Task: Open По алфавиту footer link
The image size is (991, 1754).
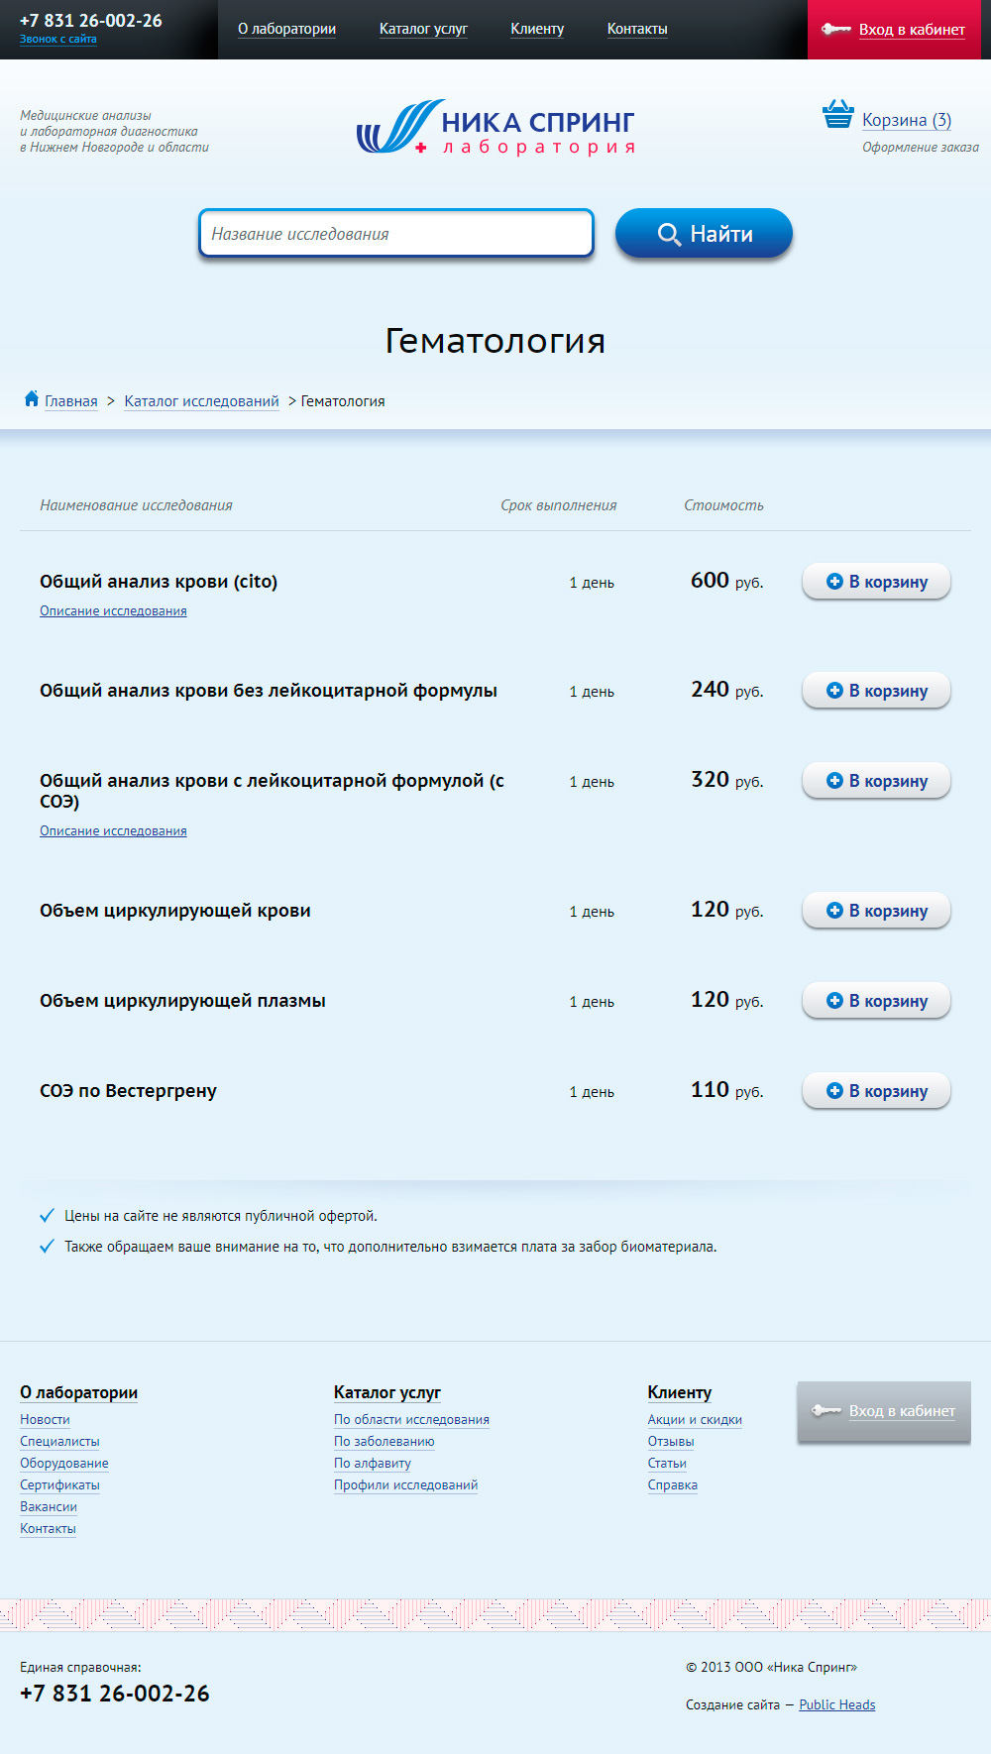Action: pyautogui.click(x=373, y=1464)
